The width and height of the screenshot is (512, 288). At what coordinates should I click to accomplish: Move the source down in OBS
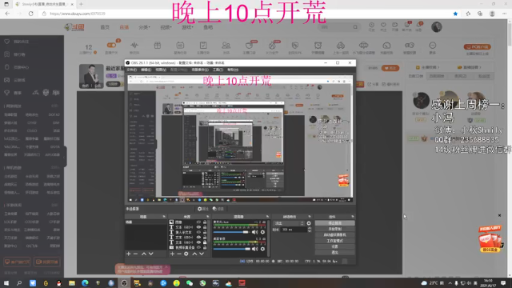click(202, 254)
